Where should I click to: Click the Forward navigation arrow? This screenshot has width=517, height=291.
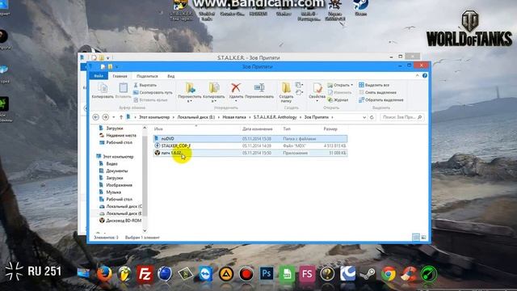pyautogui.click(x=106, y=117)
